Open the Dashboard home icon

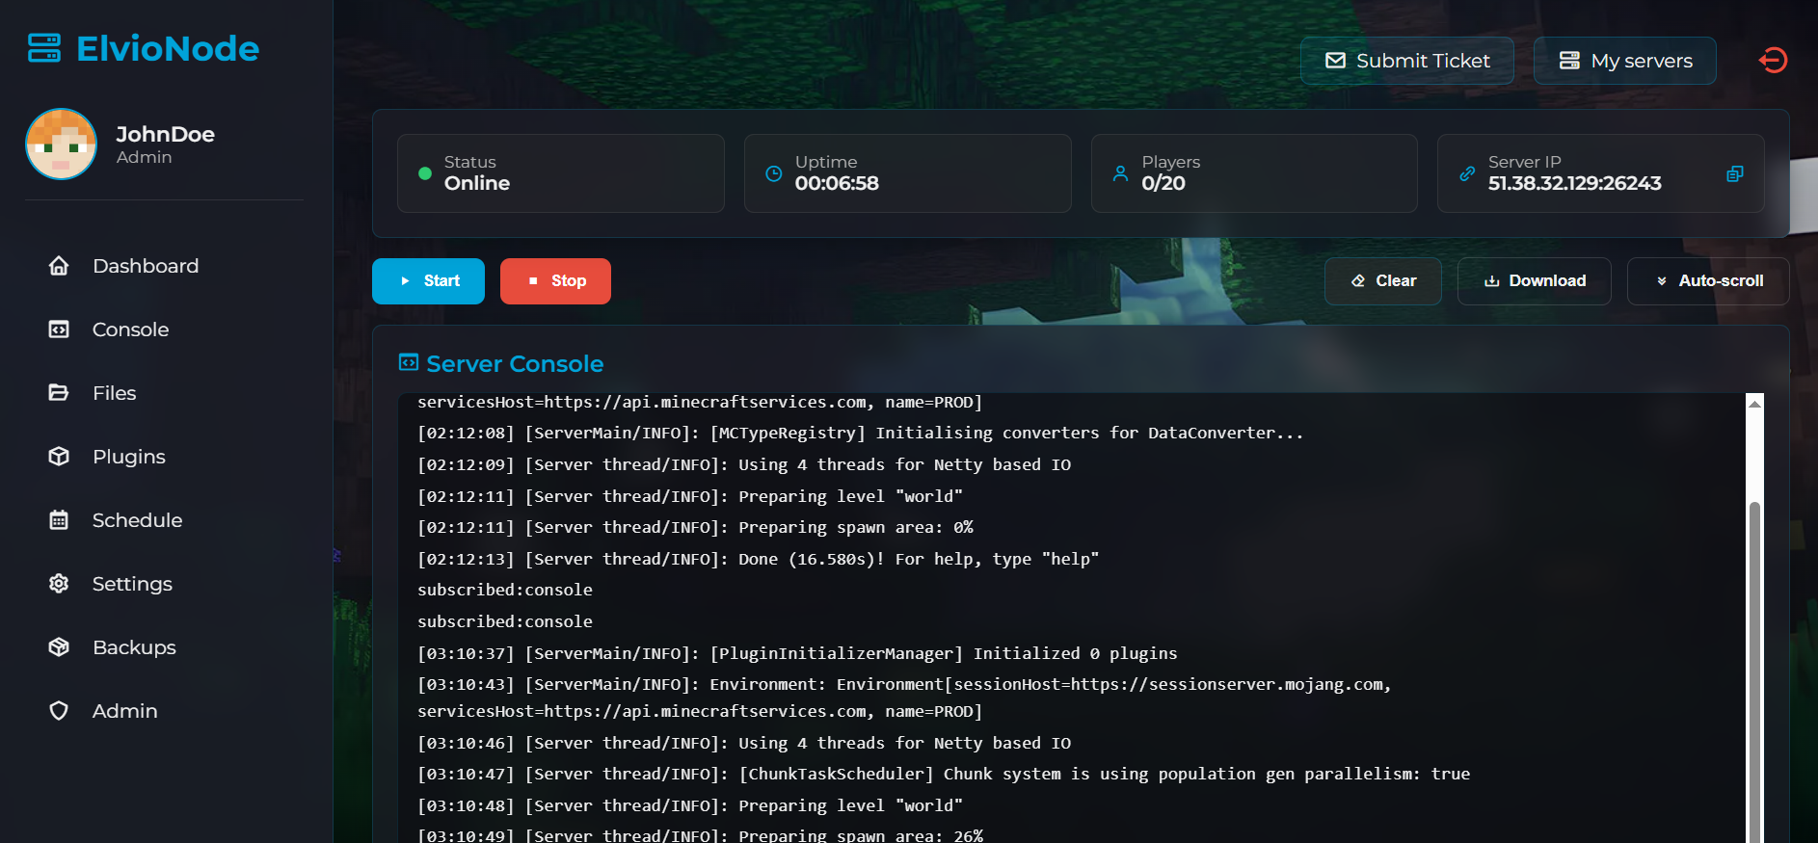(59, 266)
